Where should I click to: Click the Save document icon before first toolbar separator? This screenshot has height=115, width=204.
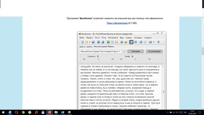[93, 42]
